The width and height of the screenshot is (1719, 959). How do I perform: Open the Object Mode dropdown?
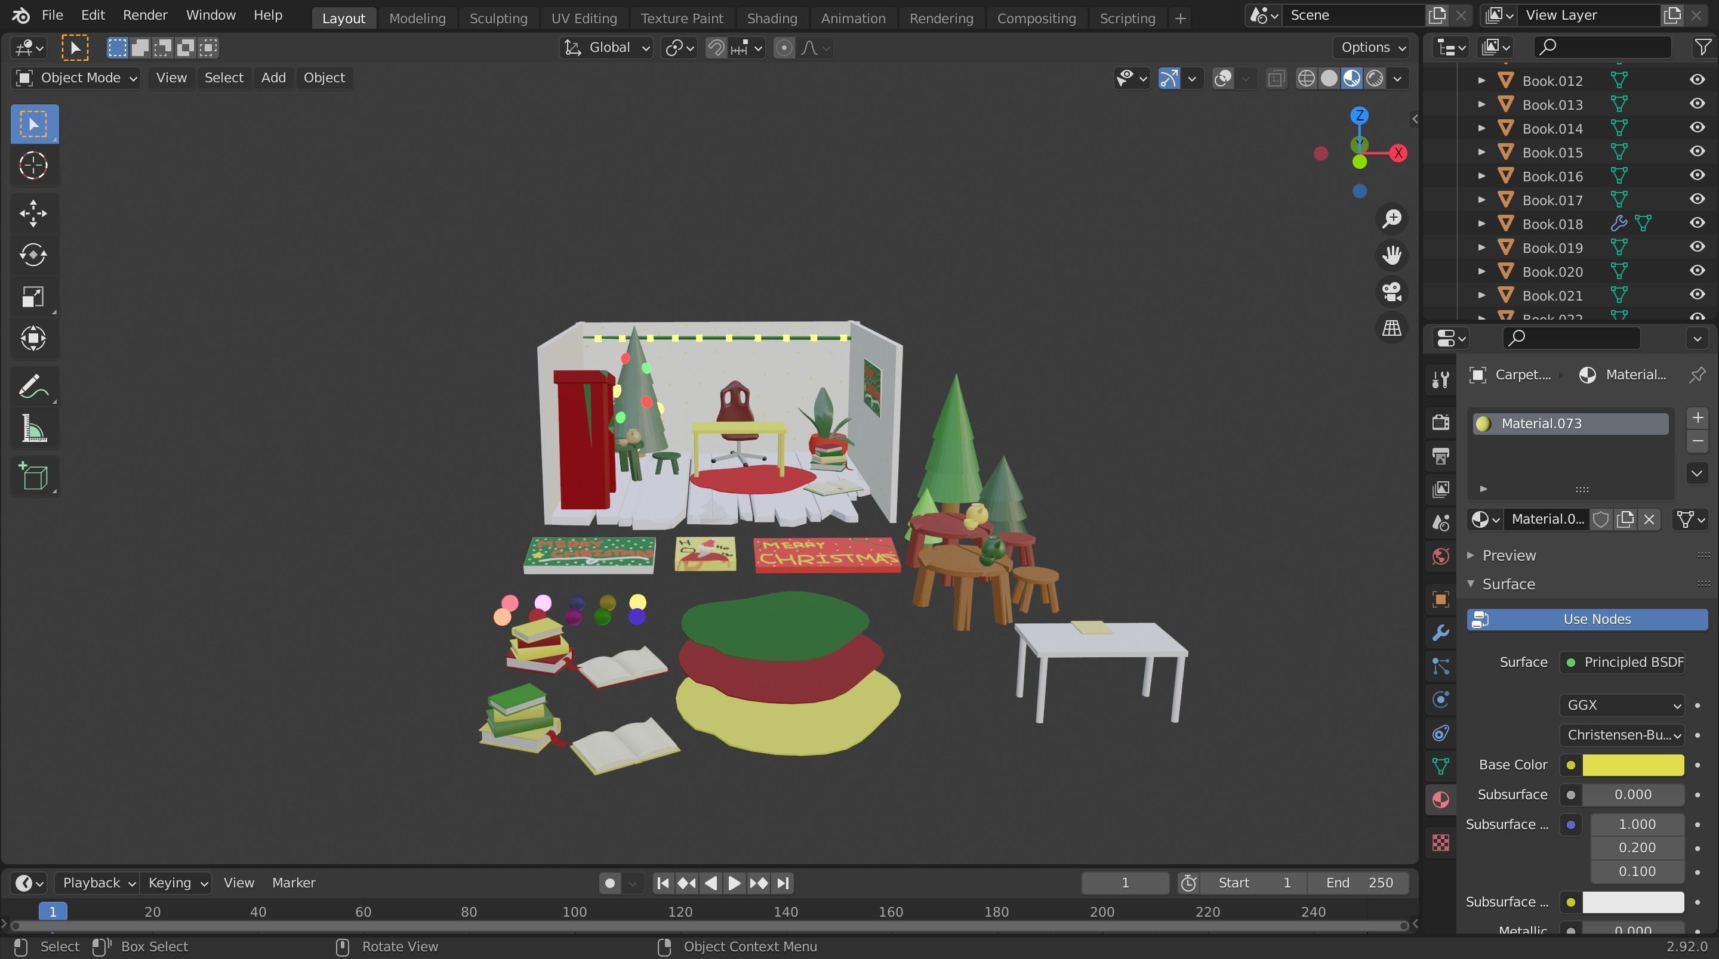[75, 78]
